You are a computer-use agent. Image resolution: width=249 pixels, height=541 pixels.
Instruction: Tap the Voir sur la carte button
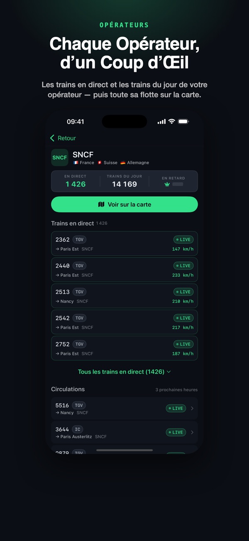point(124,204)
